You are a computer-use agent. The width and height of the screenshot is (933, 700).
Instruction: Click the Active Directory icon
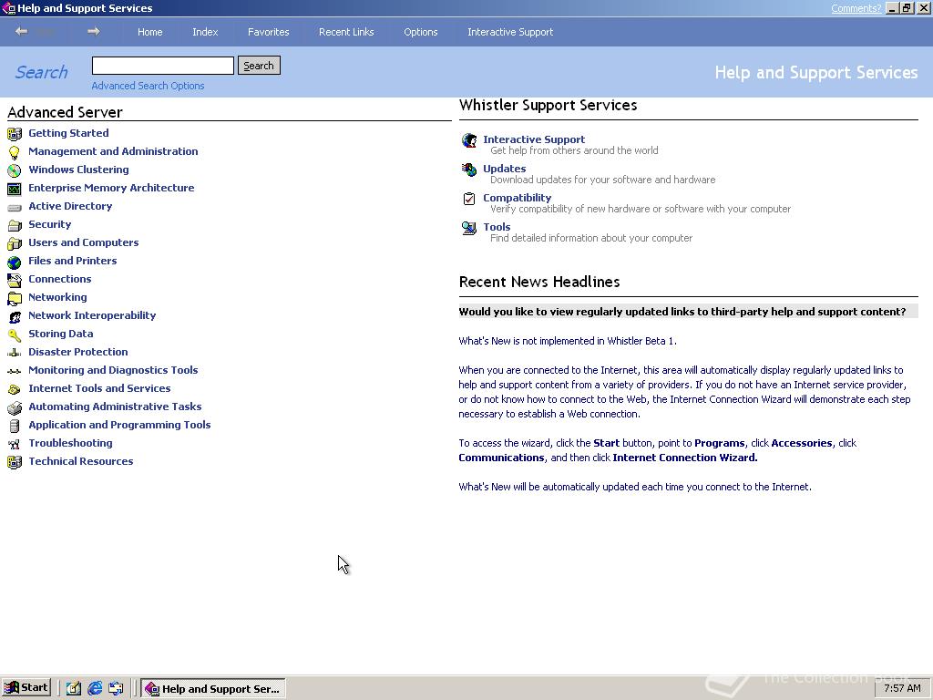click(x=15, y=207)
